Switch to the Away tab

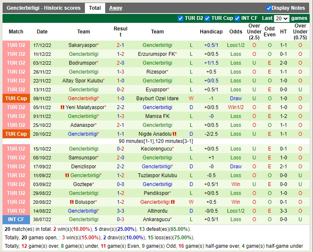click(116, 8)
